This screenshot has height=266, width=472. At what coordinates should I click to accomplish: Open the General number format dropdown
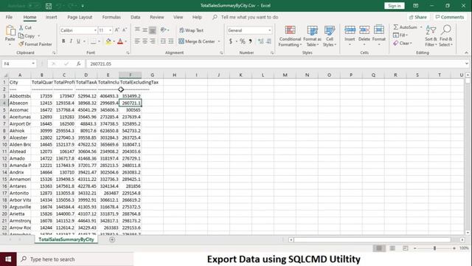[269, 30]
